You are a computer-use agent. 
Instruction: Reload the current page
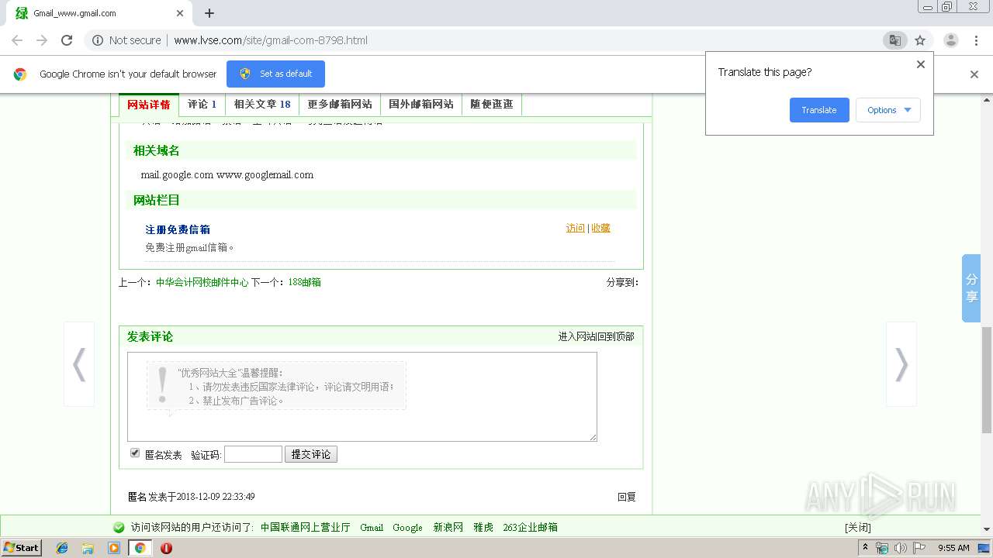tap(67, 40)
